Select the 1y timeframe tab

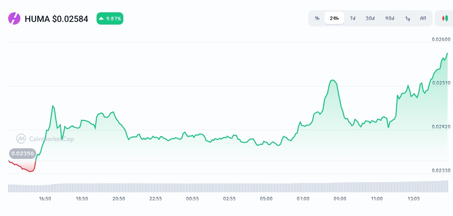tap(408, 18)
